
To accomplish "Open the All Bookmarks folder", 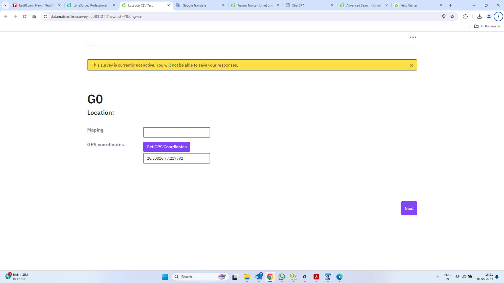I will (487, 26).
